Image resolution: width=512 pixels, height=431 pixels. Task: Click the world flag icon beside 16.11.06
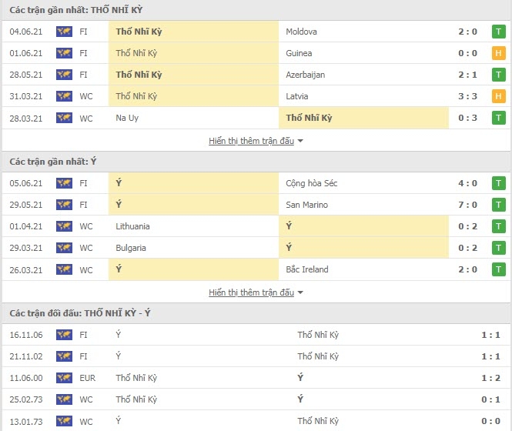pos(64,335)
